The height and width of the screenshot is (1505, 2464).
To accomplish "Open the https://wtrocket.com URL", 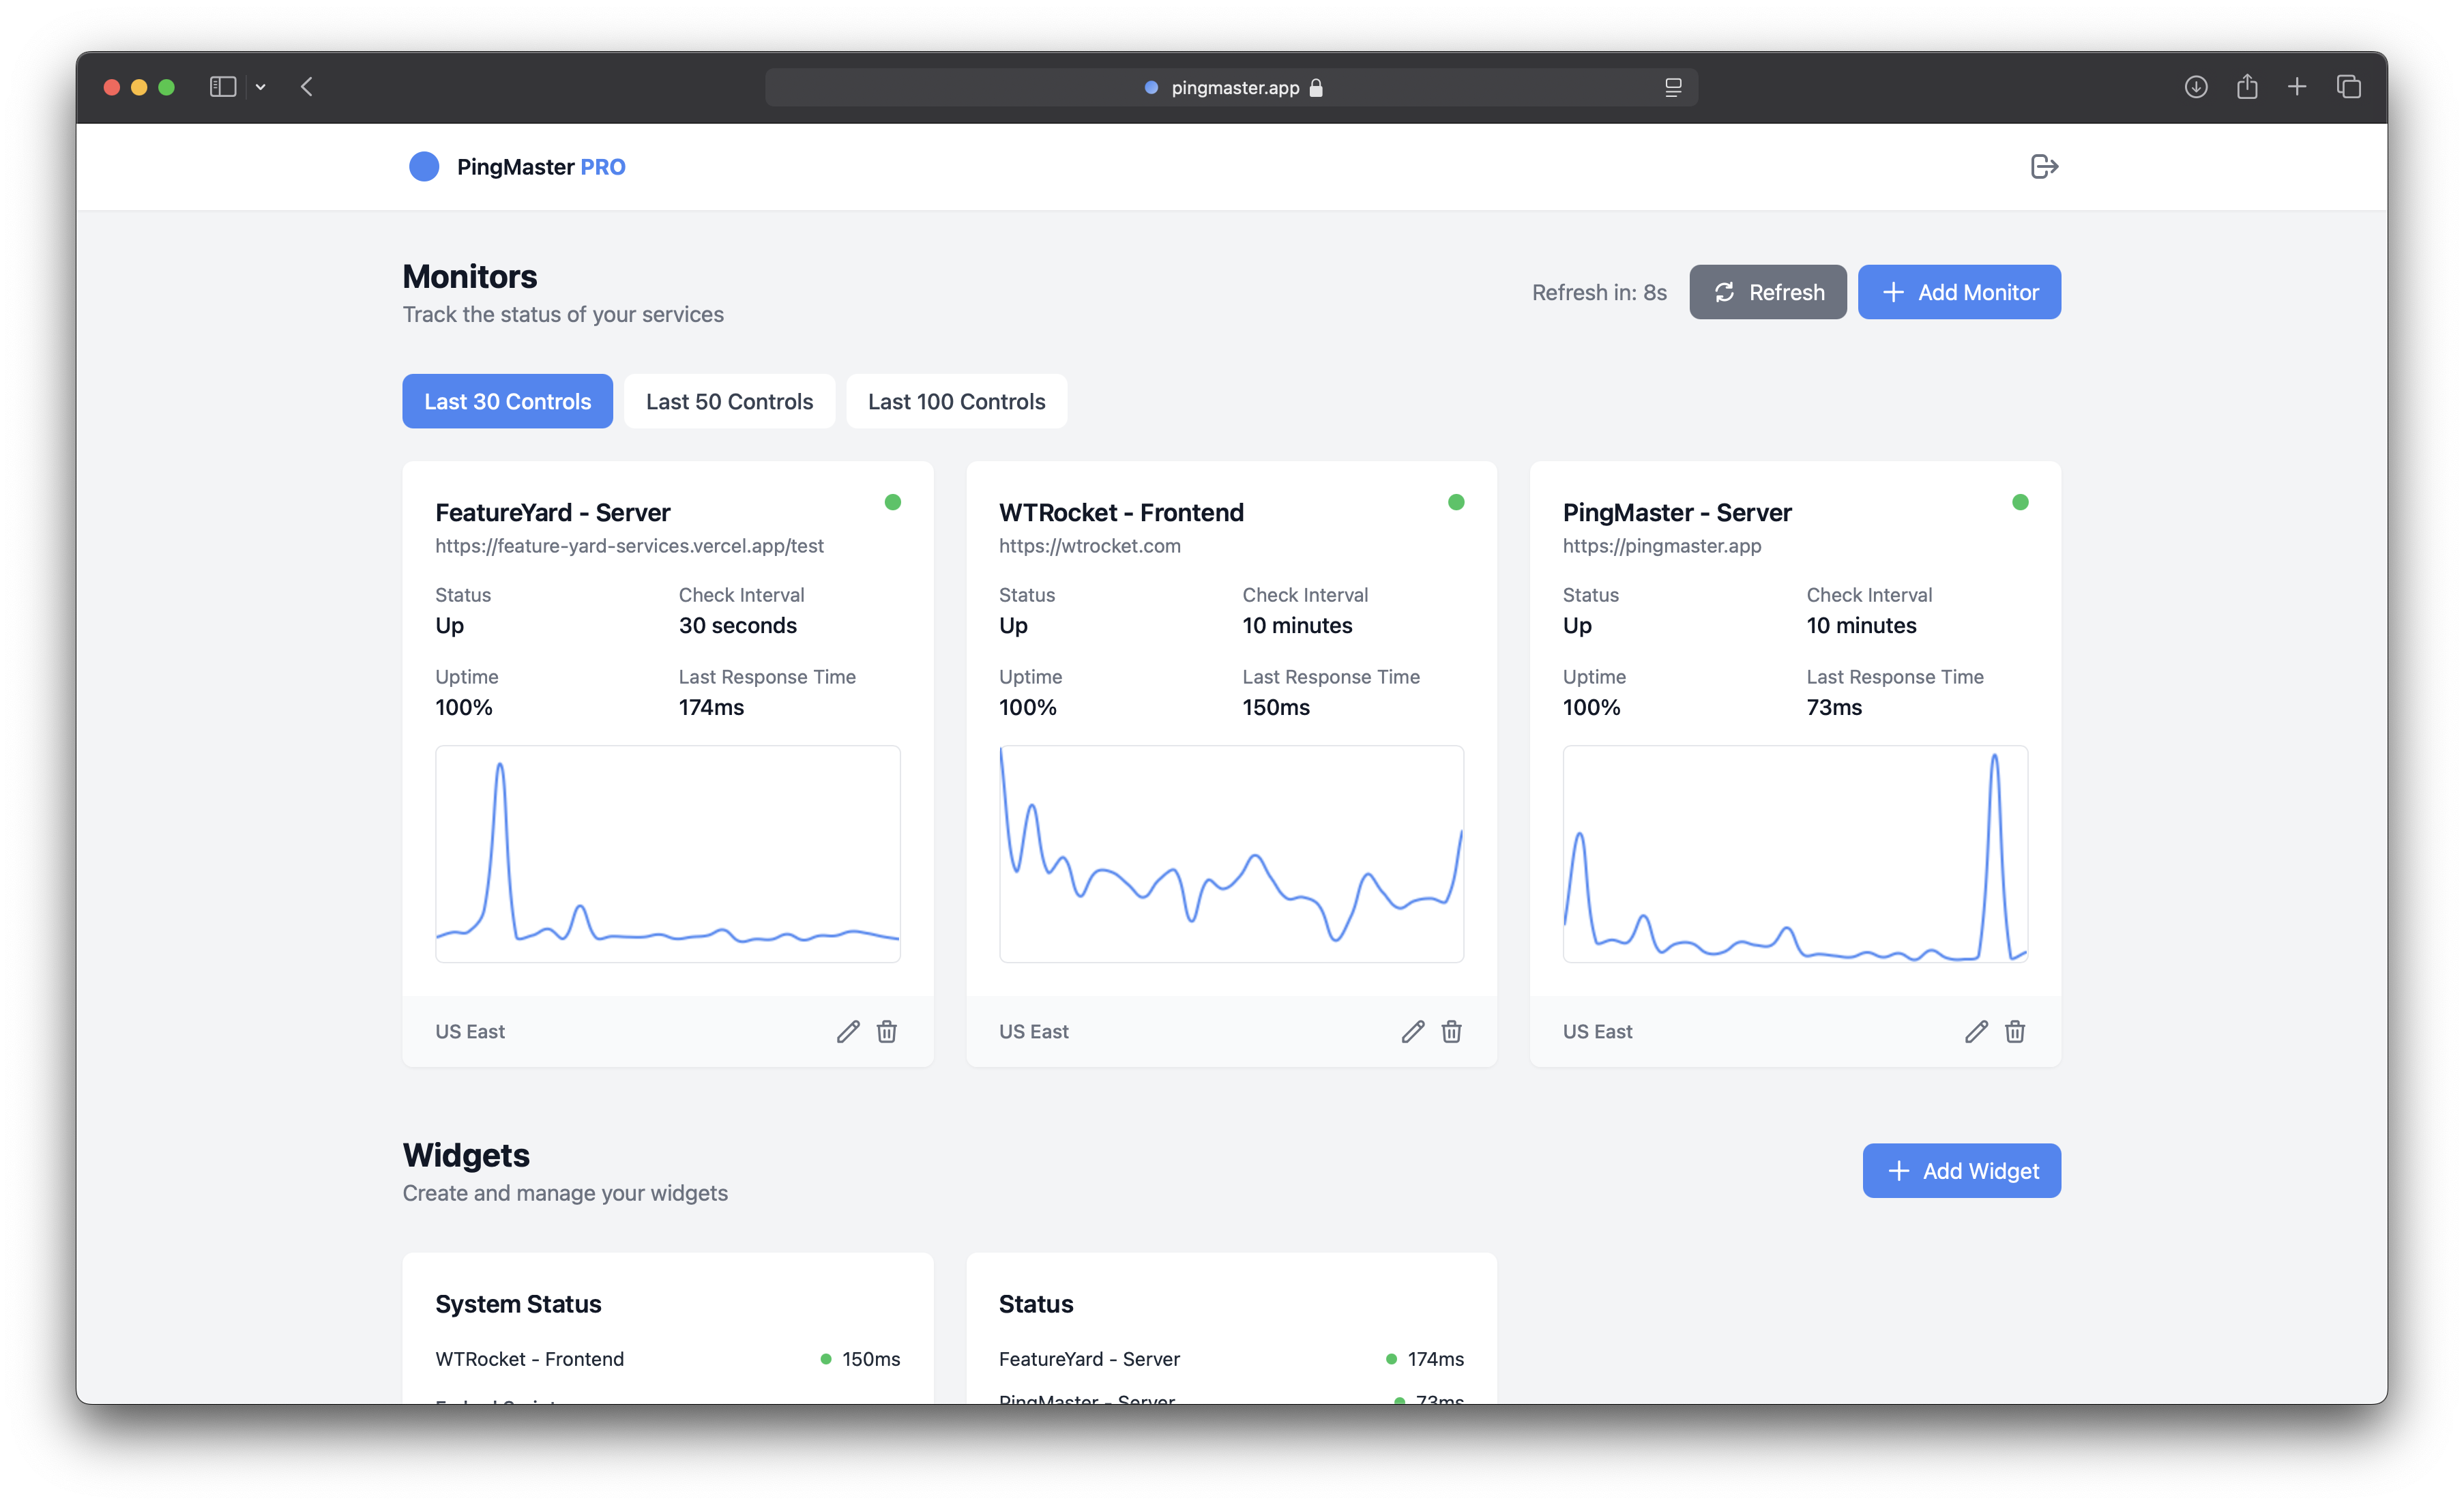I will click(x=1089, y=546).
